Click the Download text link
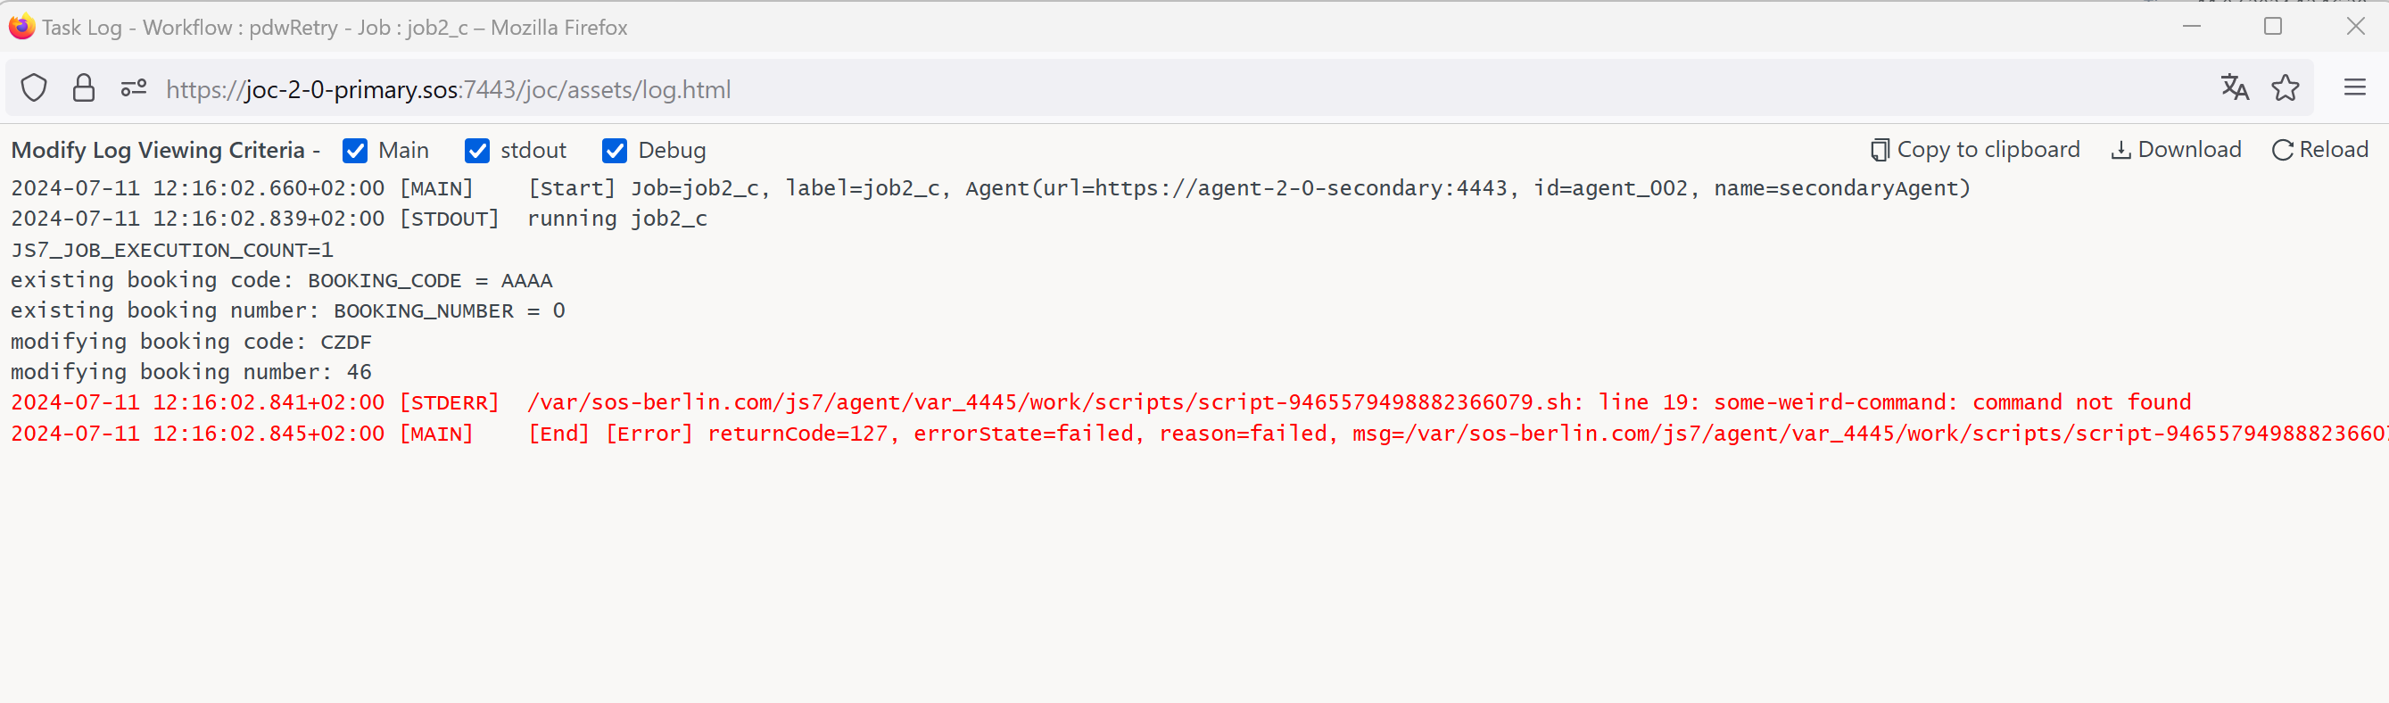This screenshot has height=703, width=2389. 2188,149
